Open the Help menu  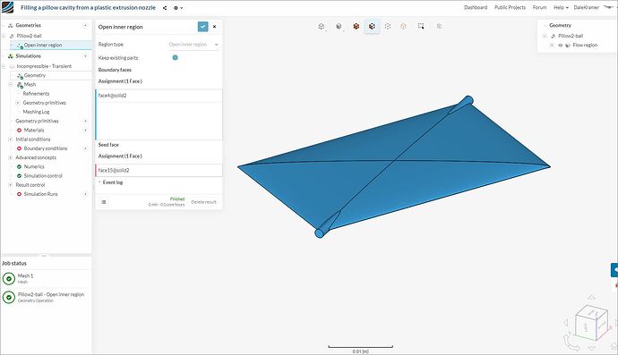pyautogui.click(x=561, y=7)
